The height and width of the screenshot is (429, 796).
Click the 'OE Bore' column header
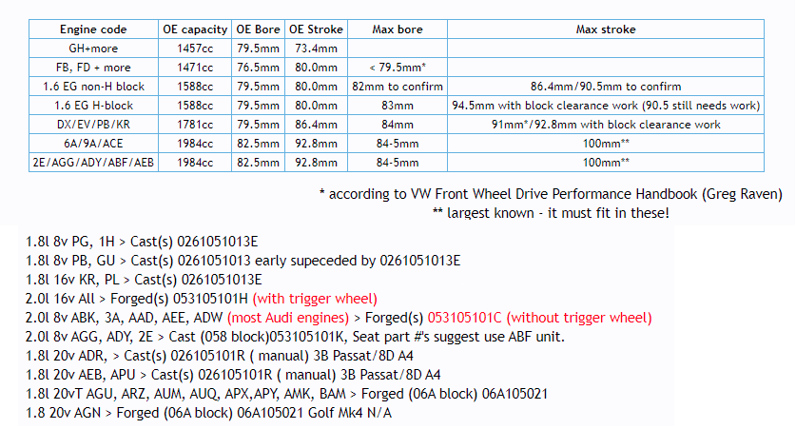(258, 29)
